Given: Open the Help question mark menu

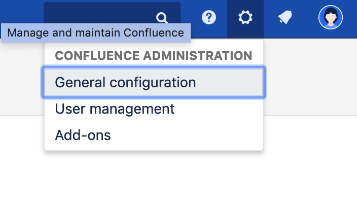Looking at the screenshot, I should click(x=209, y=18).
